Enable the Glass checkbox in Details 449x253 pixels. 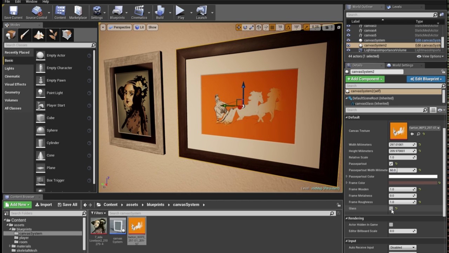391,208
